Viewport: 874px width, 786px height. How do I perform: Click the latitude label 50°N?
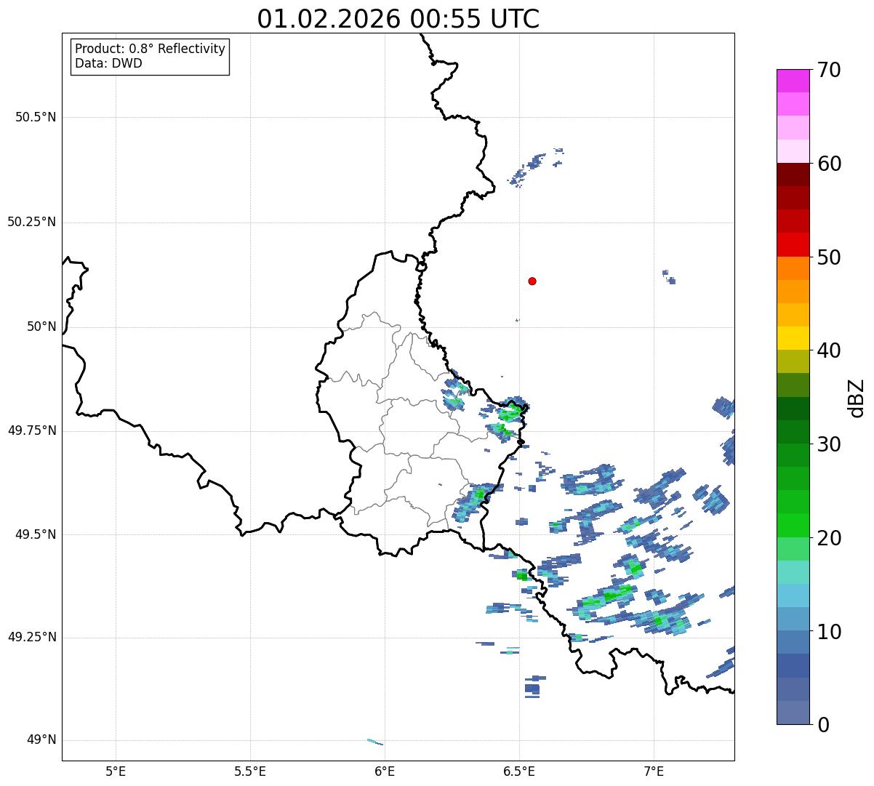41,326
